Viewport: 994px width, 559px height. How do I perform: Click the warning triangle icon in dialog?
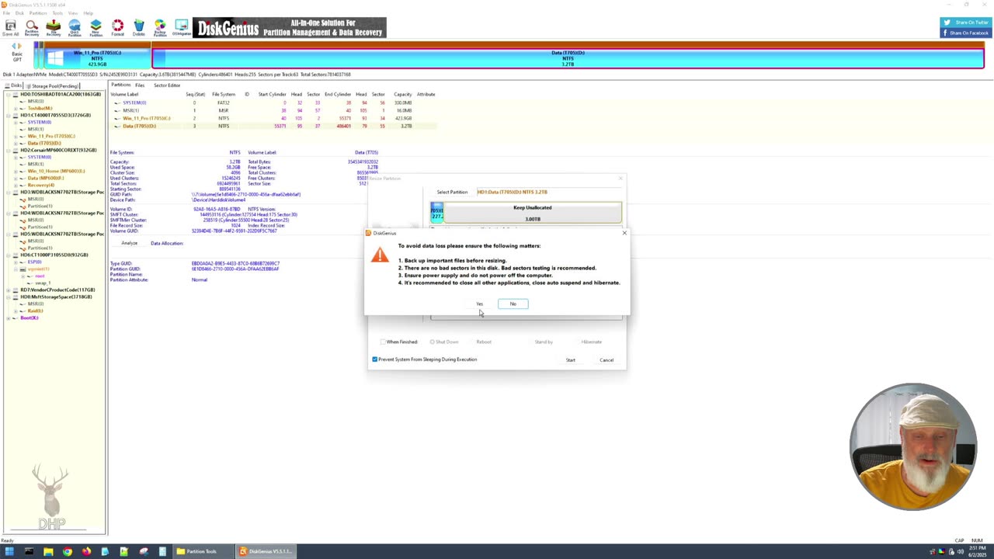click(380, 255)
